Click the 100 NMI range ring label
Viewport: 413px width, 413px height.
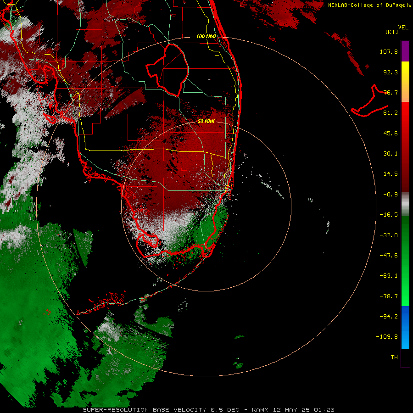[206, 36]
